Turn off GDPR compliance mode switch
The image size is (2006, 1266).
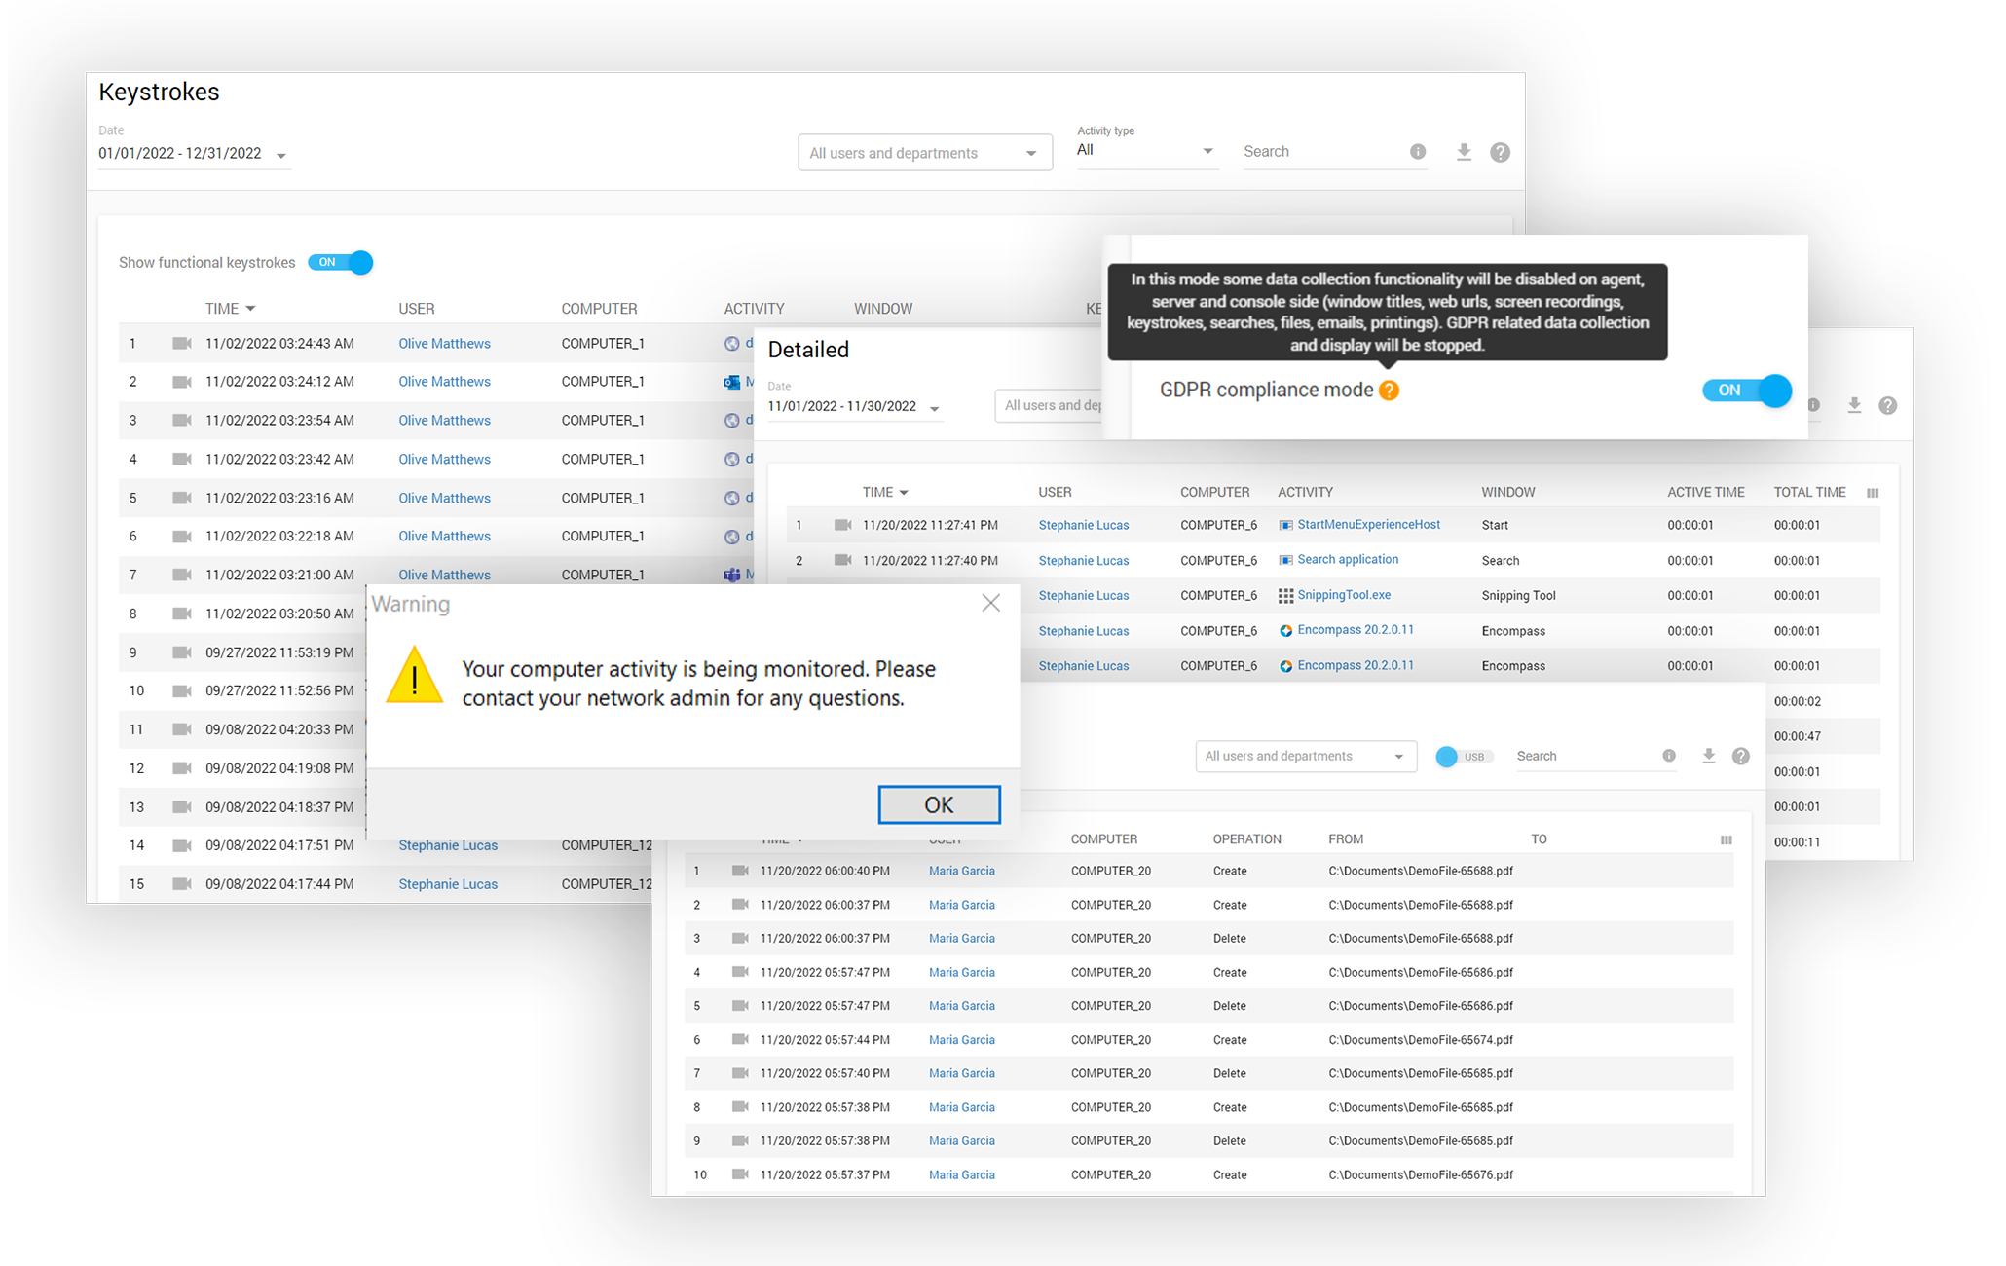[1747, 391]
